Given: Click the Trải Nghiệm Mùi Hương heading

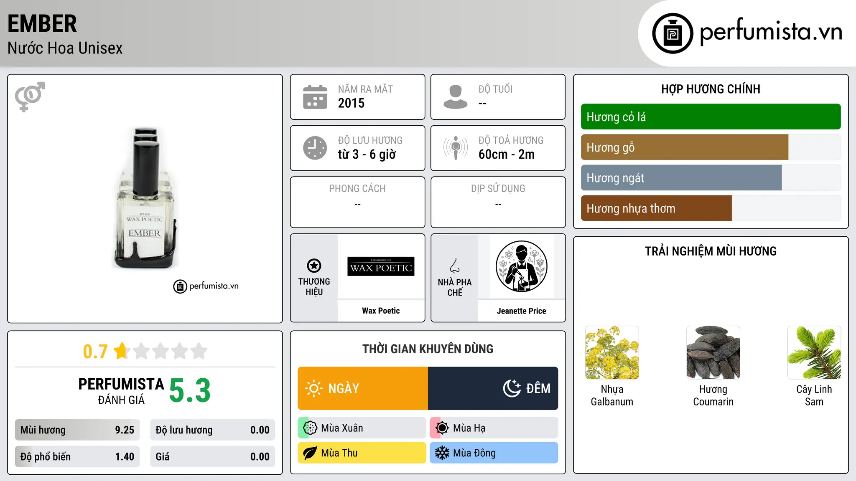Looking at the screenshot, I should [x=711, y=251].
